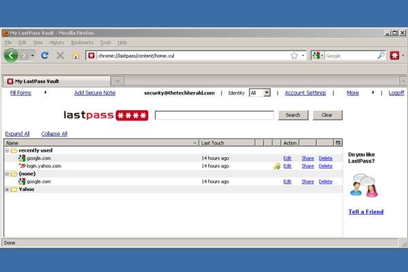The image size is (408, 272).
Task: Edit the login.yahoo.com entry
Action: point(287,166)
